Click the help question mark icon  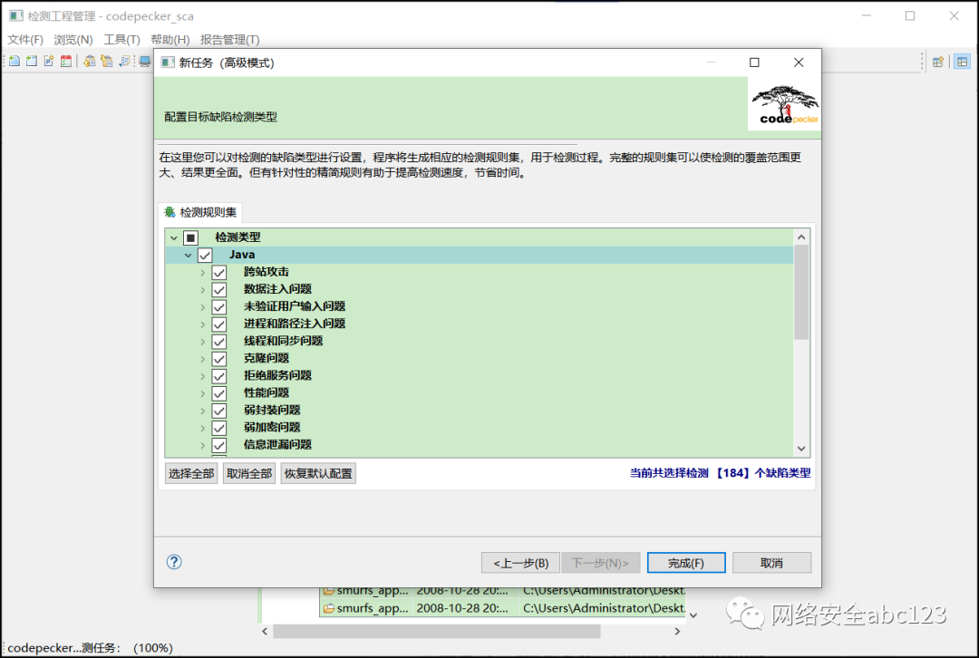click(x=173, y=562)
